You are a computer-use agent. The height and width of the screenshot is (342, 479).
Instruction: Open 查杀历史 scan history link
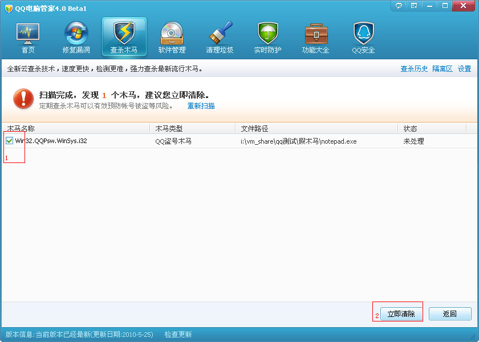coord(414,69)
